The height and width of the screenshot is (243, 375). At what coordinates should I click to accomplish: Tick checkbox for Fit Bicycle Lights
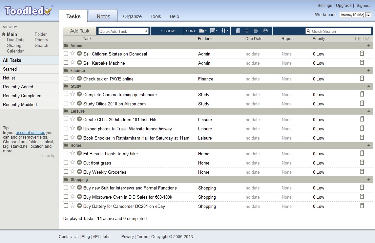coord(66,153)
